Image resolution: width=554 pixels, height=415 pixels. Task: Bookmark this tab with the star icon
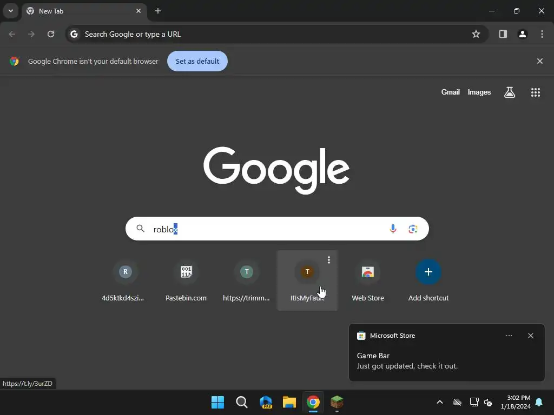coord(476,34)
